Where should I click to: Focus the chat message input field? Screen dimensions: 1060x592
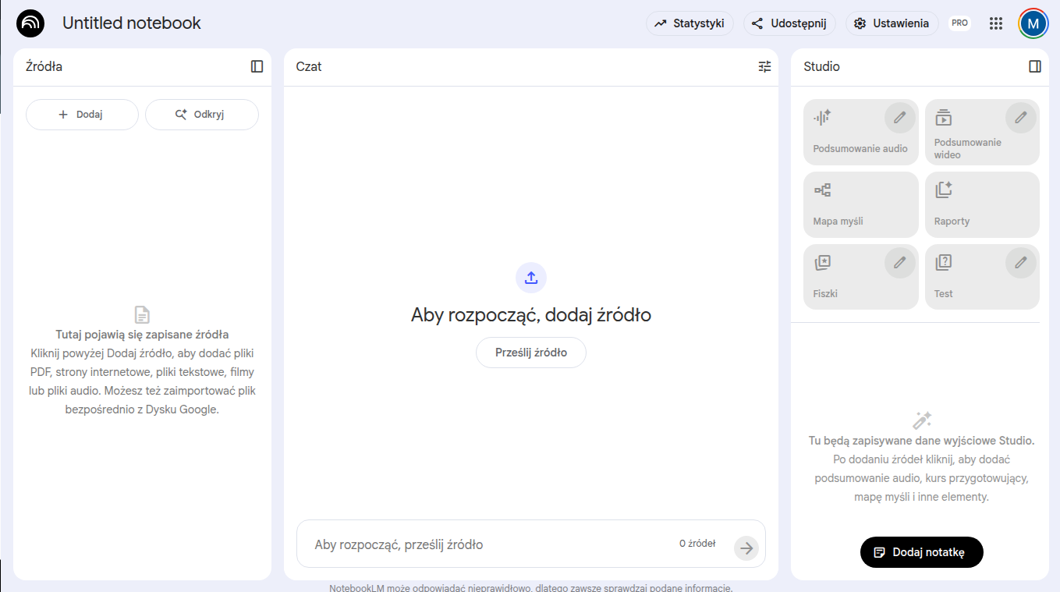tap(491, 544)
